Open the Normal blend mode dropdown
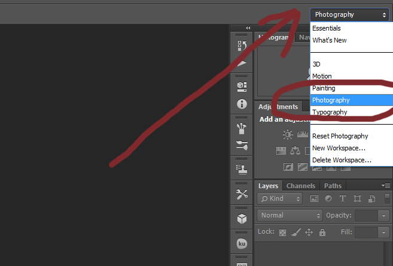The image size is (393, 266). point(291,215)
